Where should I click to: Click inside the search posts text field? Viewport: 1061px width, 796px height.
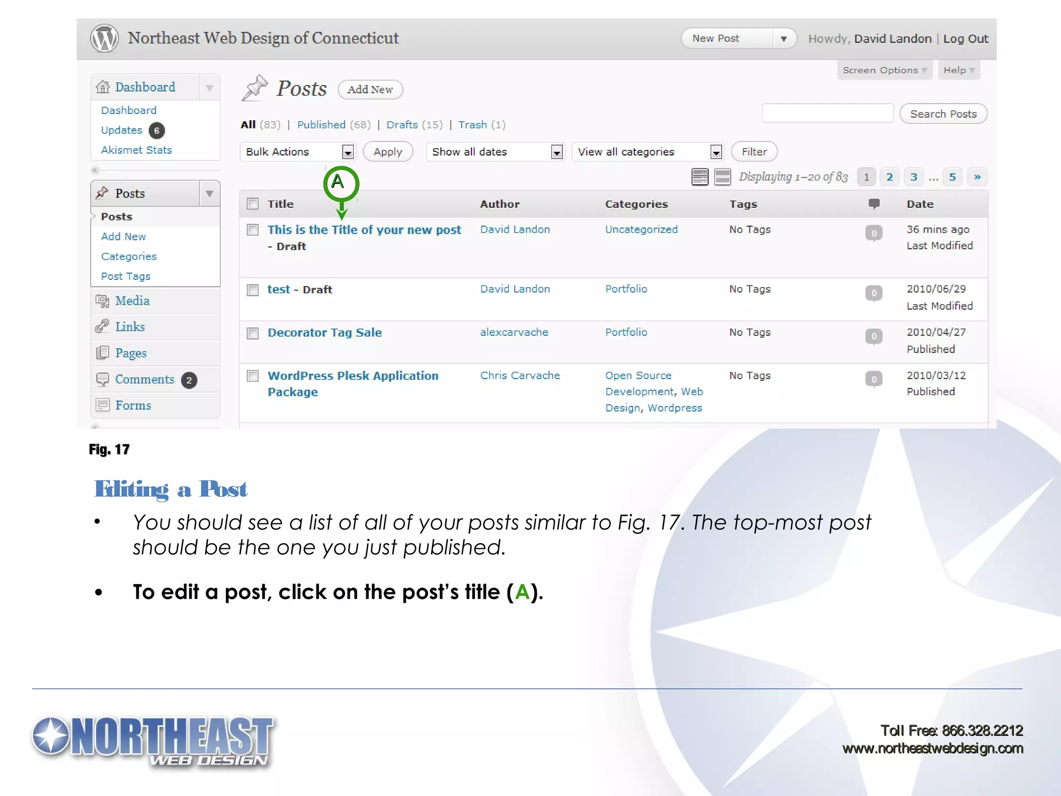coord(827,113)
